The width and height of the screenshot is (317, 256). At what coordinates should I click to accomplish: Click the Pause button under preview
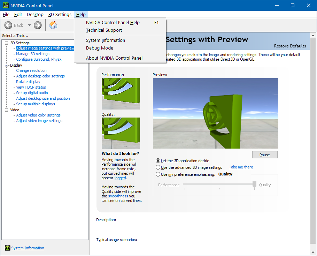coord(265,155)
